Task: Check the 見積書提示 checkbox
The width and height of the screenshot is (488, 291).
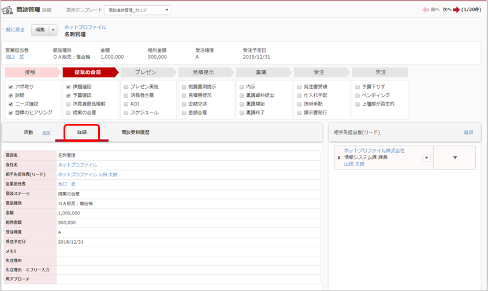Action: [x=184, y=96]
